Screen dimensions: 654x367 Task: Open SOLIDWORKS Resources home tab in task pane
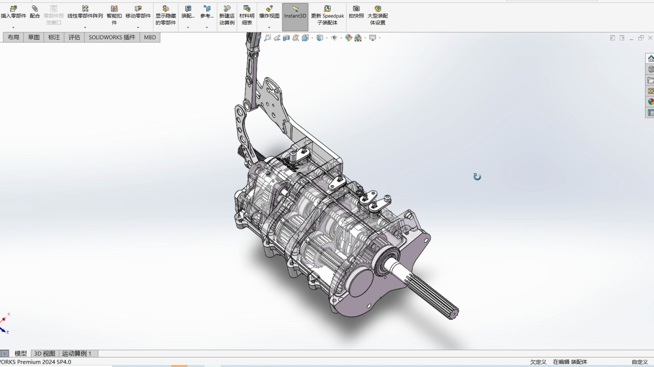pos(650,59)
